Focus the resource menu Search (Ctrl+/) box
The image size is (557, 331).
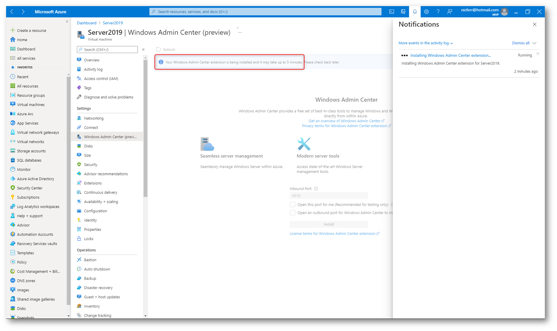(107, 49)
